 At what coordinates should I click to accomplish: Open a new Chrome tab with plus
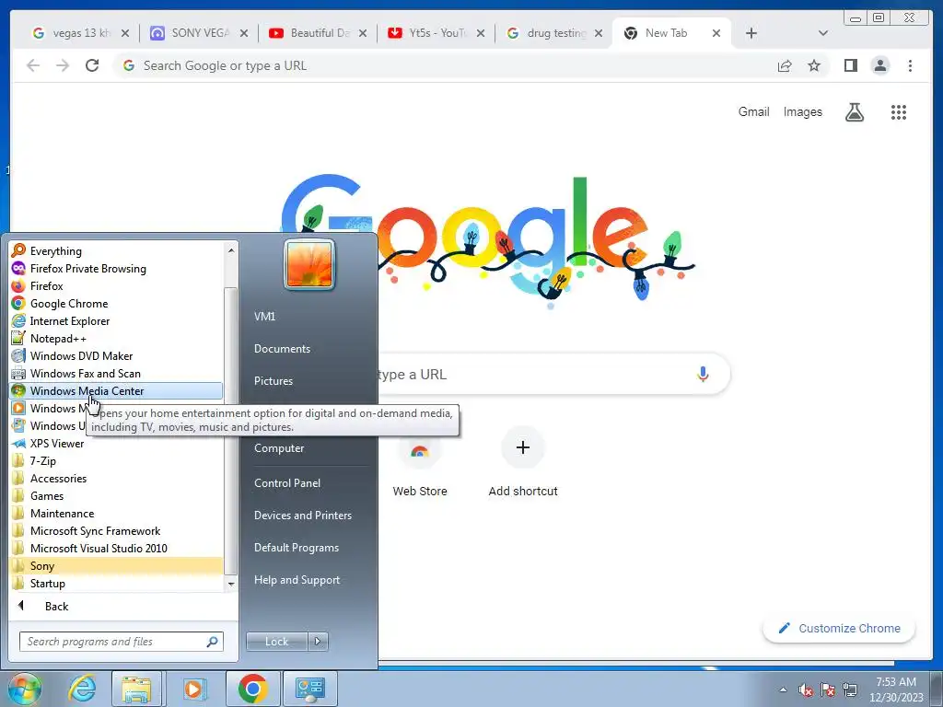pyautogui.click(x=751, y=33)
